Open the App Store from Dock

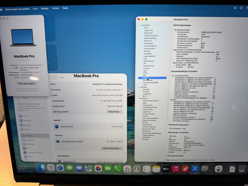coord(195,169)
